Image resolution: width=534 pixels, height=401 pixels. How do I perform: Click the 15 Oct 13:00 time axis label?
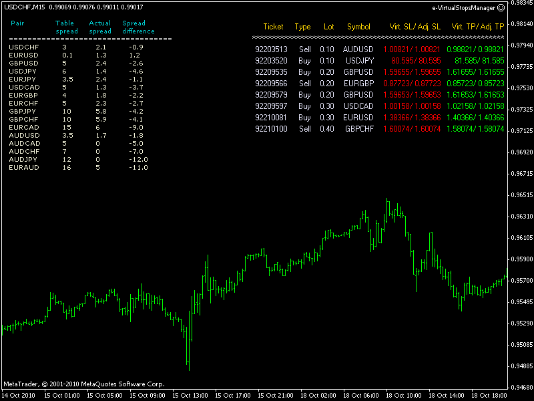[x=190, y=396]
